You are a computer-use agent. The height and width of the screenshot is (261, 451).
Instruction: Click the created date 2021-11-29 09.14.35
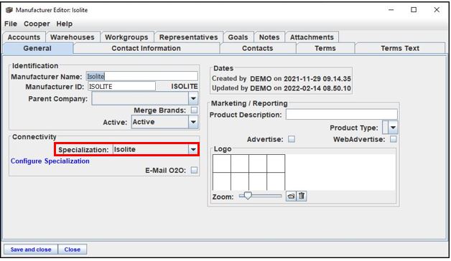pos(317,79)
